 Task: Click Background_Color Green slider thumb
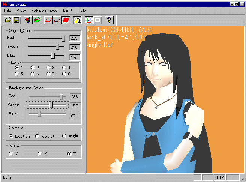[51, 105]
